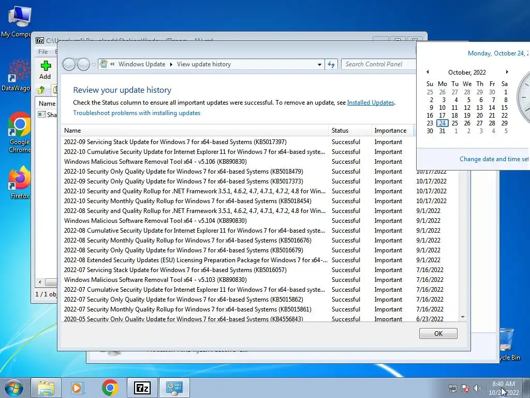Open the Google Chrome desktop shortcut
530x398 pixels.
[x=19, y=133]
